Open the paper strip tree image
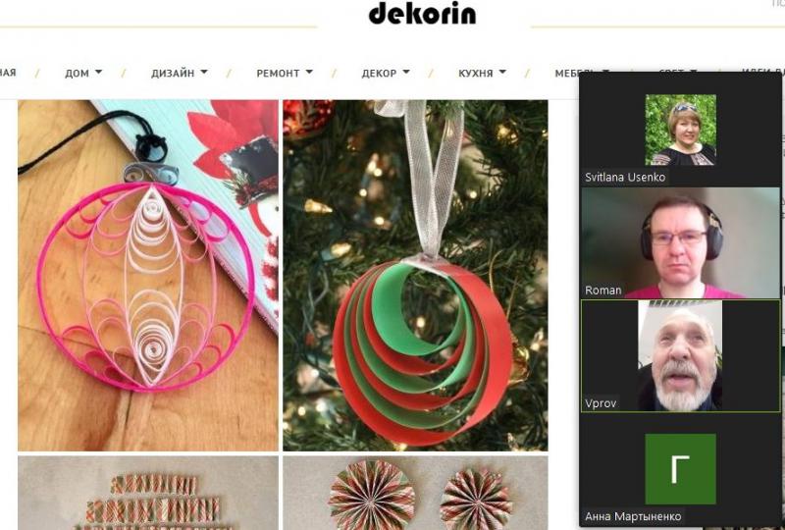 pos(148,493)
